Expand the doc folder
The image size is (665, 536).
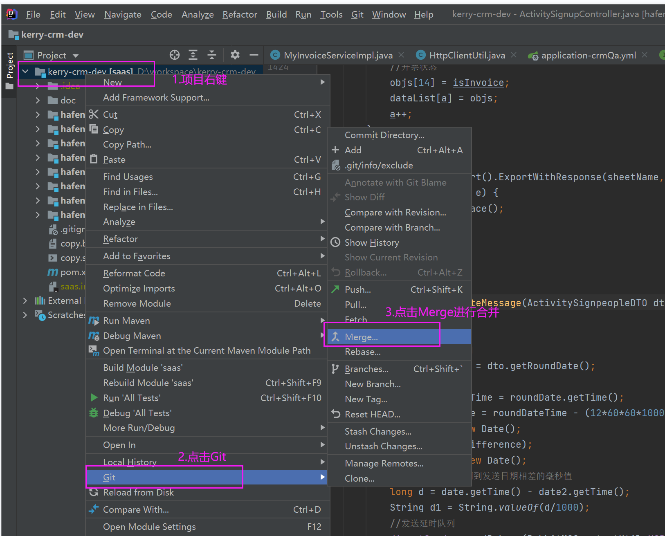click(x=38, y=100)
